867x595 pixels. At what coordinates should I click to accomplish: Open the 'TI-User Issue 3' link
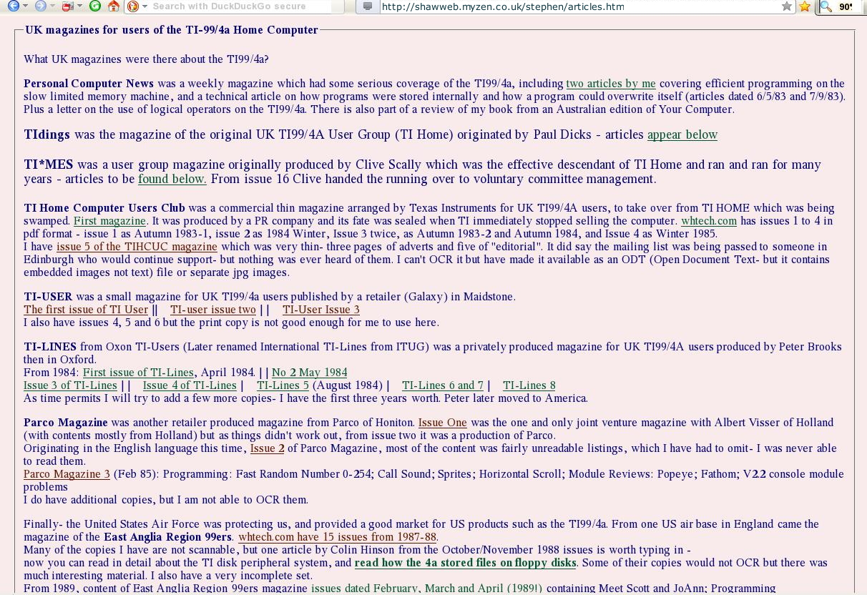pos(321,310)
